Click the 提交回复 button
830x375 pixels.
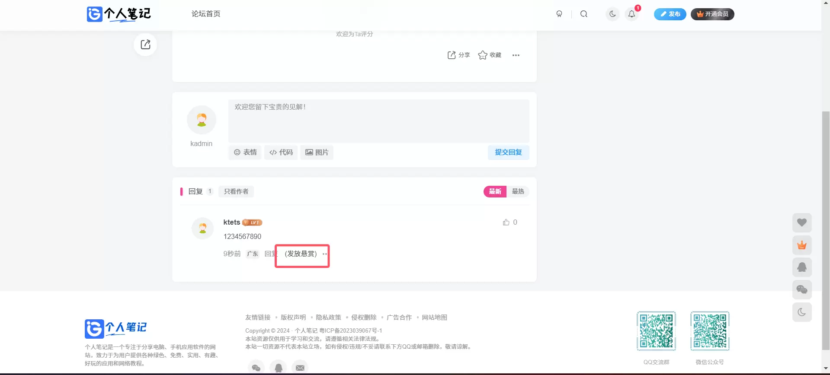[x=508, y=152]
